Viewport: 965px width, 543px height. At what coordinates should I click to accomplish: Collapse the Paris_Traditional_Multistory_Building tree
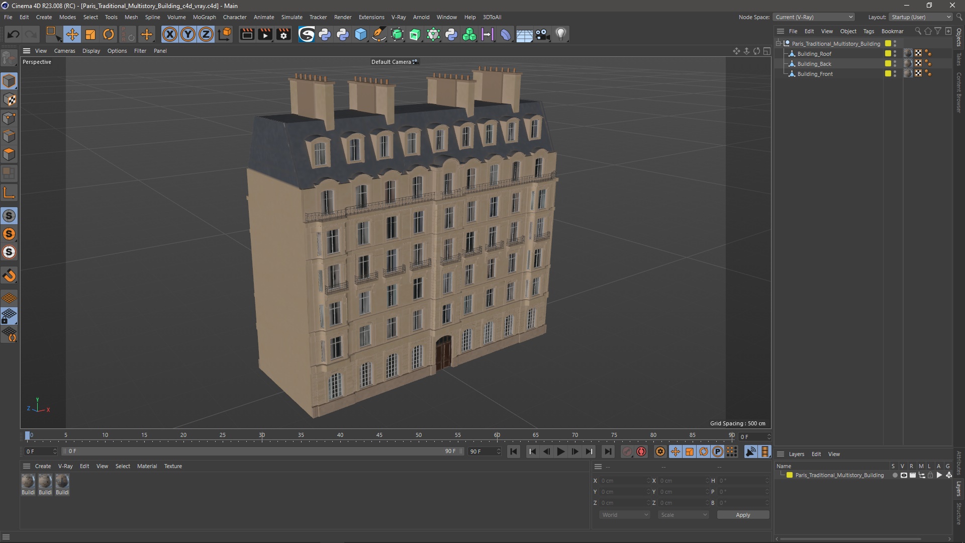779,43
